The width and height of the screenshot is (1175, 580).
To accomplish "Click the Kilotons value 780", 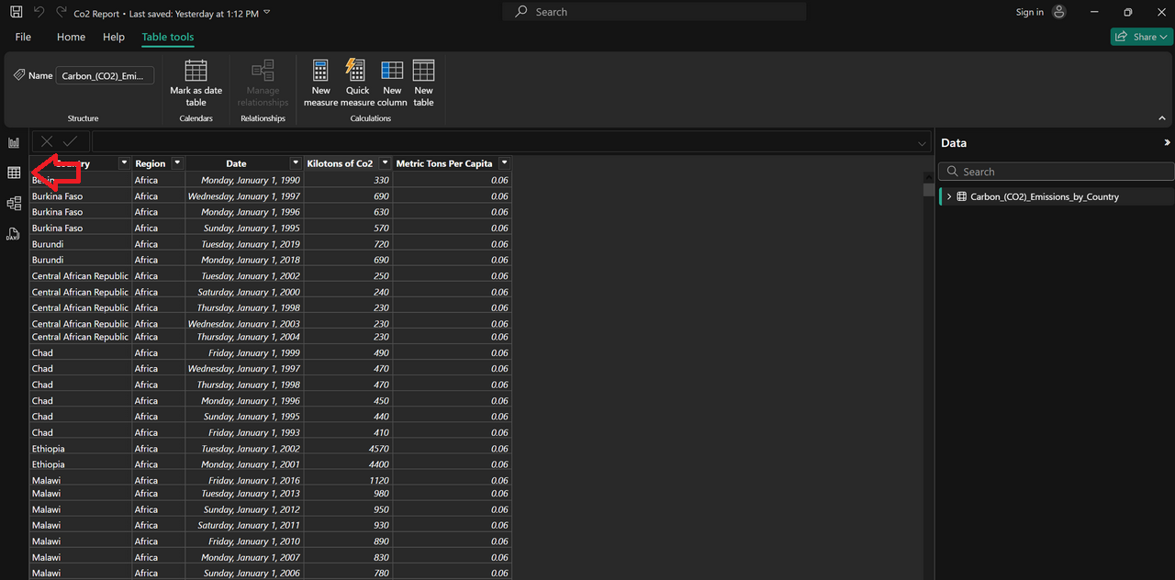I will coord(381,573).
